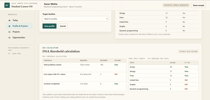The image size is (210, 100).
Task: Click Save profile button
Action: 50,26
